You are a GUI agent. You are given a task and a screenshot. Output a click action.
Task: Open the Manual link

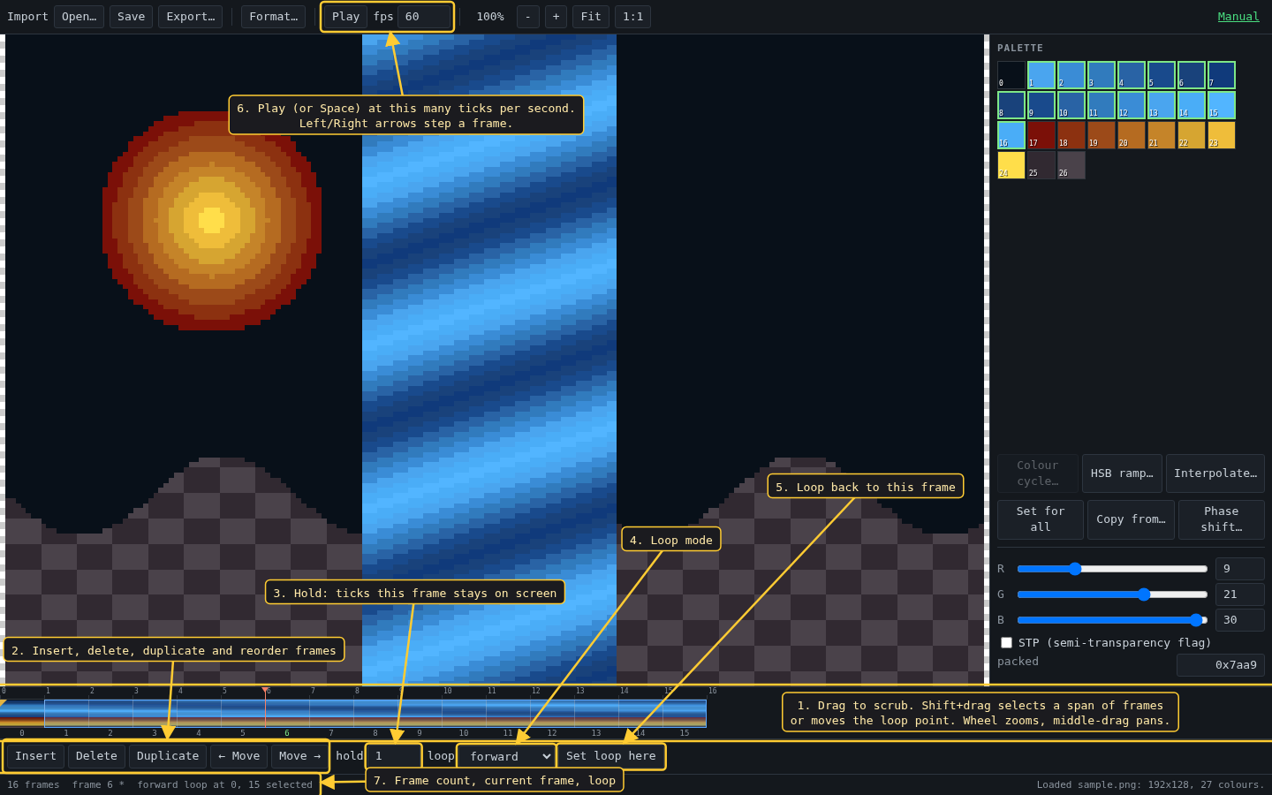pyautogui.click(x=1238, y=17)
